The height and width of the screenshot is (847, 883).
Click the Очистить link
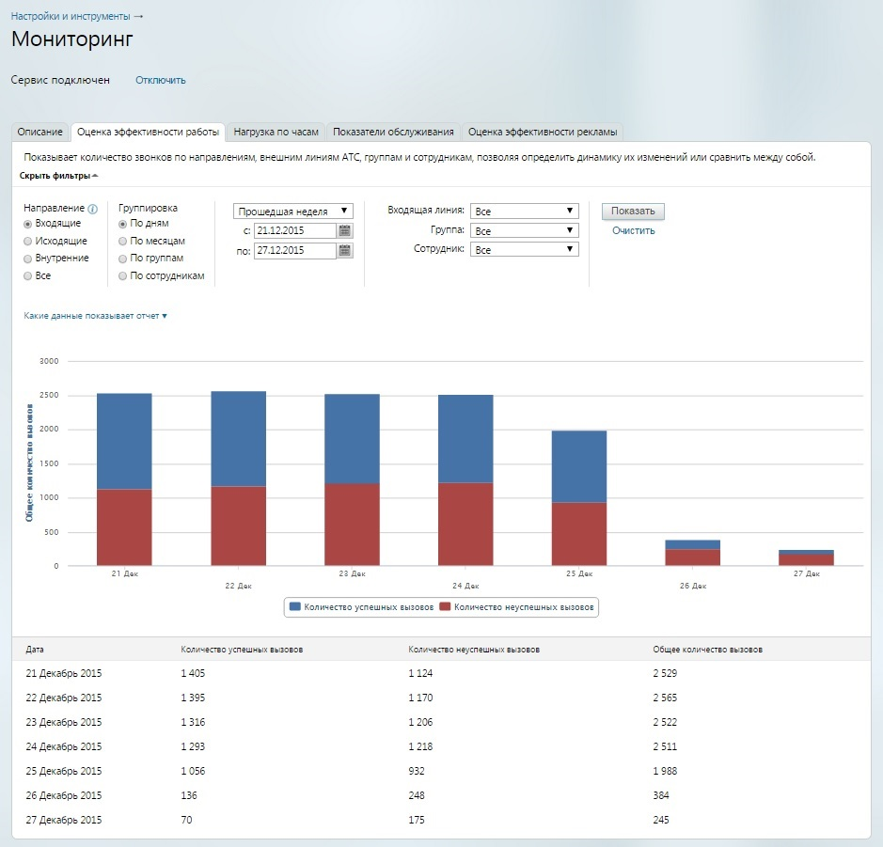(x=633, y=230)
